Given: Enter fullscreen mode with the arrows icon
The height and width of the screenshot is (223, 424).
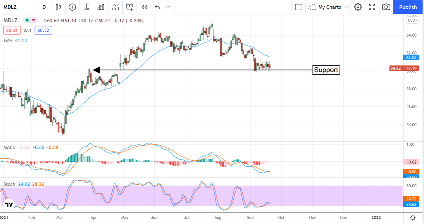Looking at the screenshot, I should tap(372, 7).
